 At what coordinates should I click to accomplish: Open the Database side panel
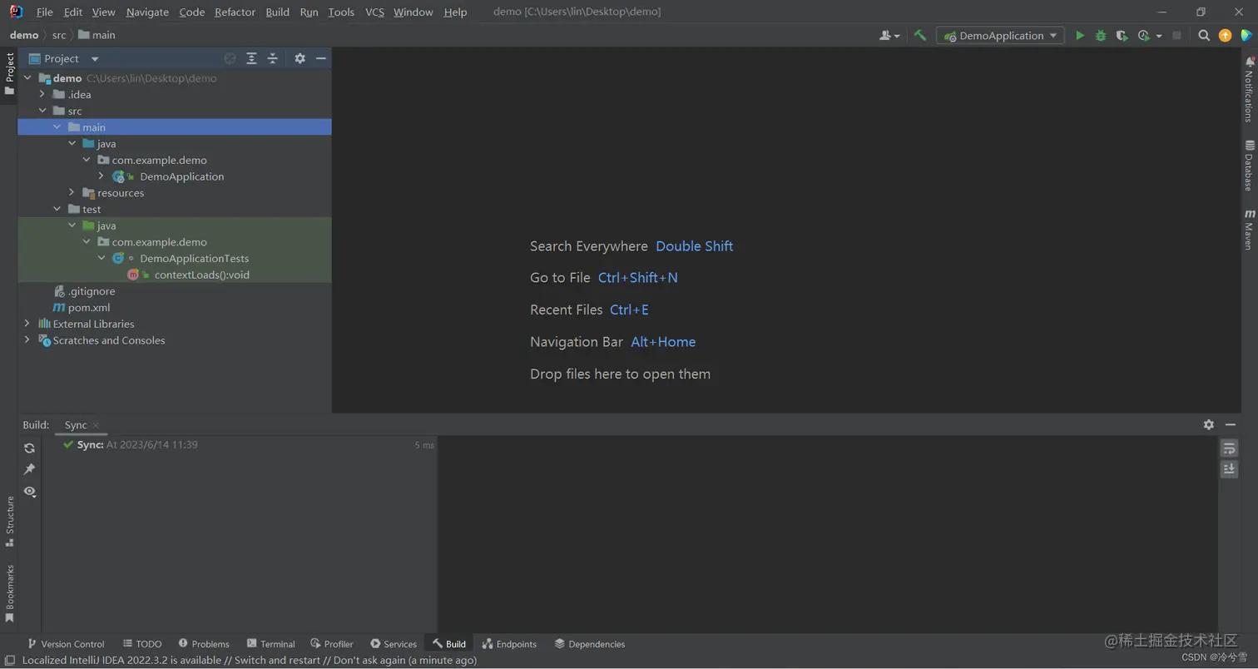click(x=1249, y=166)
